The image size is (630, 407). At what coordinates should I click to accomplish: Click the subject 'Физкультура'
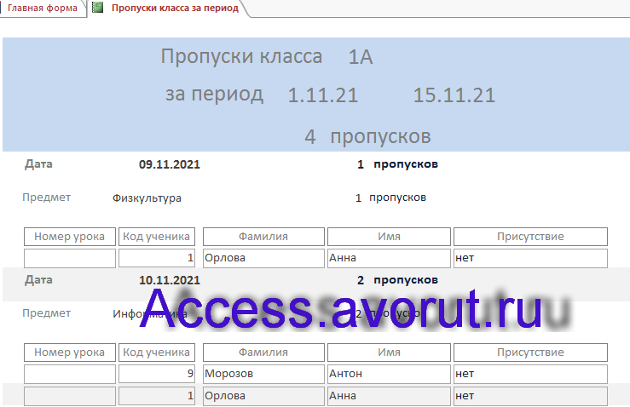coord(147,198)
